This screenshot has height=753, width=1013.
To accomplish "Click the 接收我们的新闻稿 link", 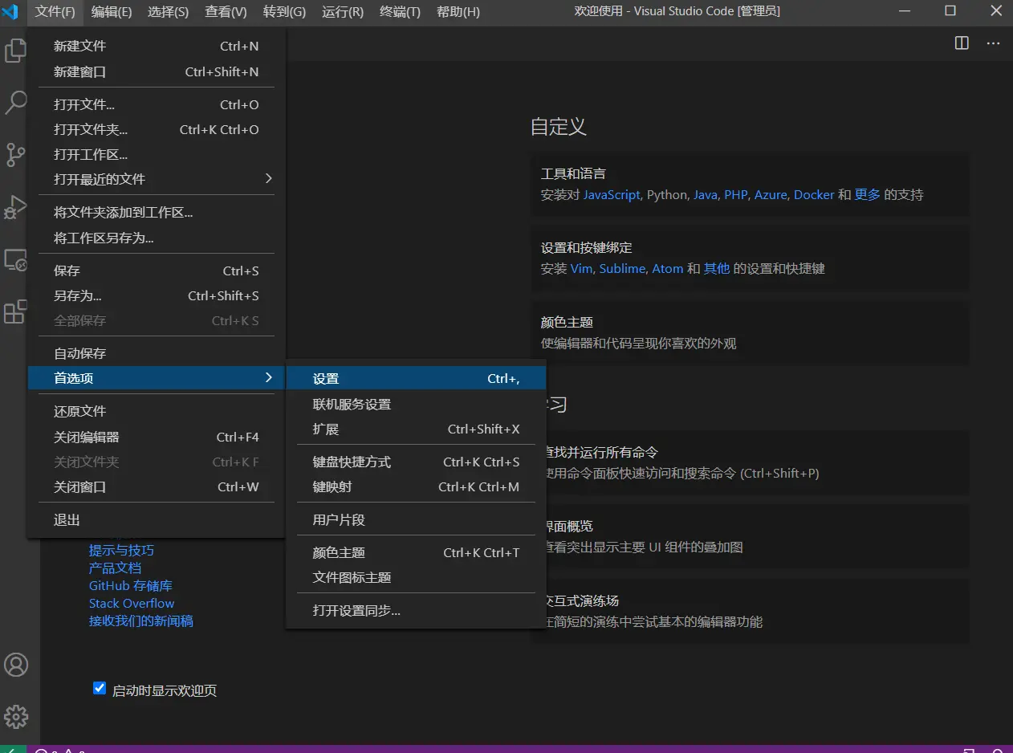I will [x=141, y=621].
